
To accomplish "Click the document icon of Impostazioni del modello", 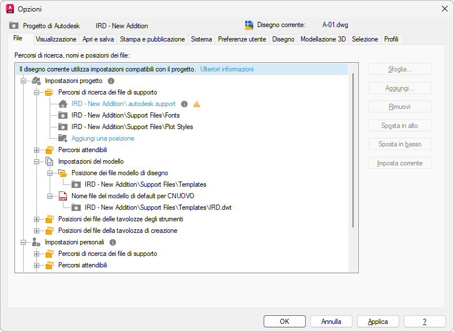I will click(x=50, y=161).
